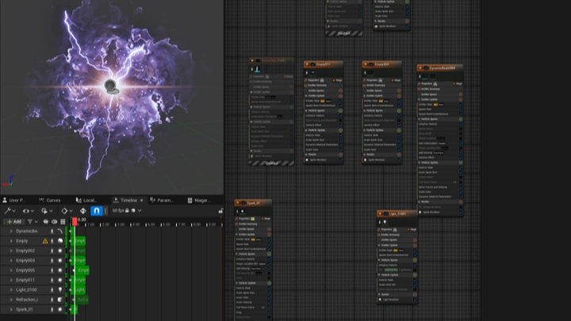Select the Empty005 track label

click(26, 270)
